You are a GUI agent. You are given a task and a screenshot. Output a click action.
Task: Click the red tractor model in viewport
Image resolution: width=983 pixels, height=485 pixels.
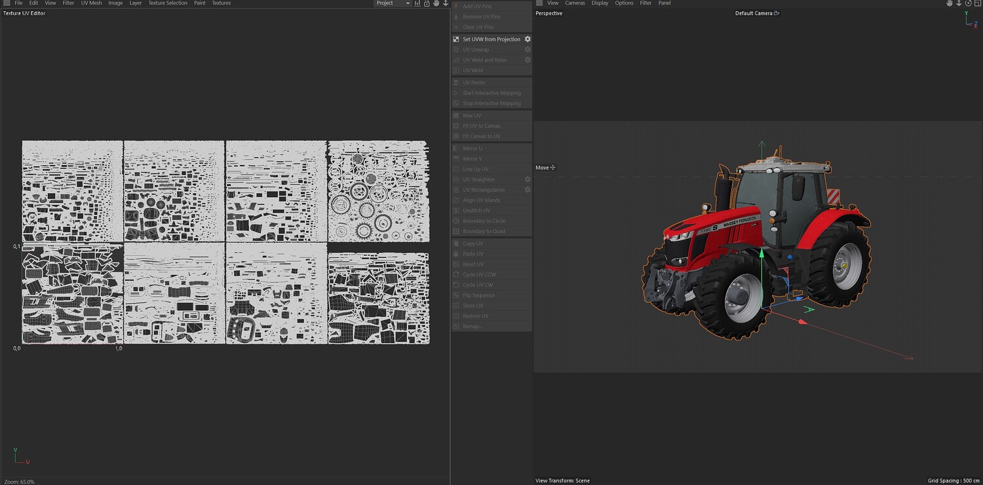[756, 242]
